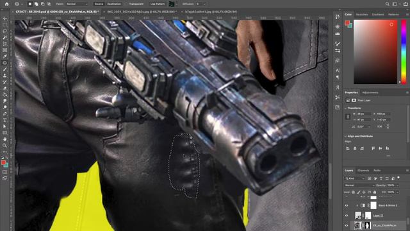410x231 pixels.
Task: Lock image pixels with brush icon
Action: 359,193
